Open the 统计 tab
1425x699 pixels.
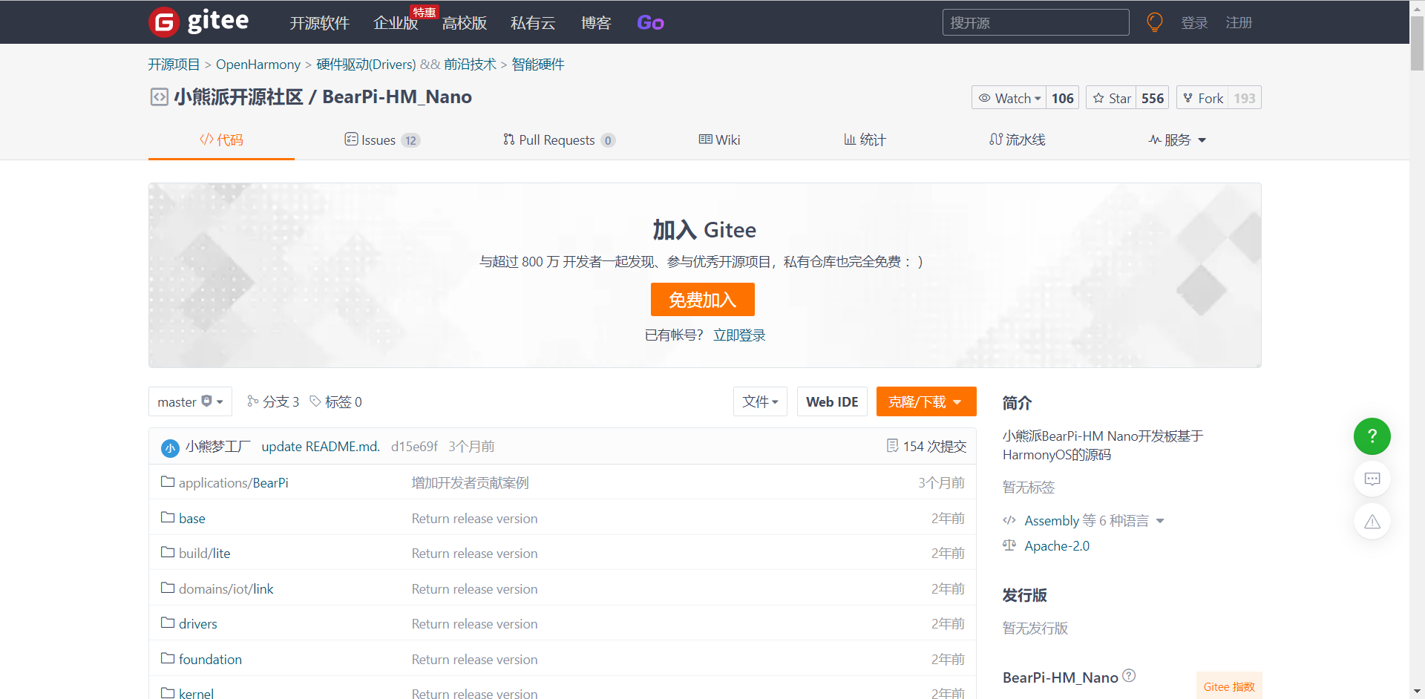tap(865, 140)
